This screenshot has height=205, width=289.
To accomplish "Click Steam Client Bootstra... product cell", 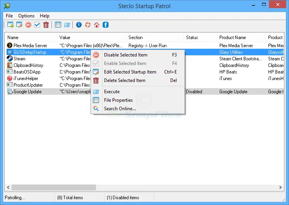I will pos(241,59).
